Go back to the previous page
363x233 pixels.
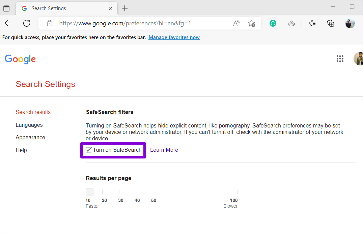coord(8,23)
